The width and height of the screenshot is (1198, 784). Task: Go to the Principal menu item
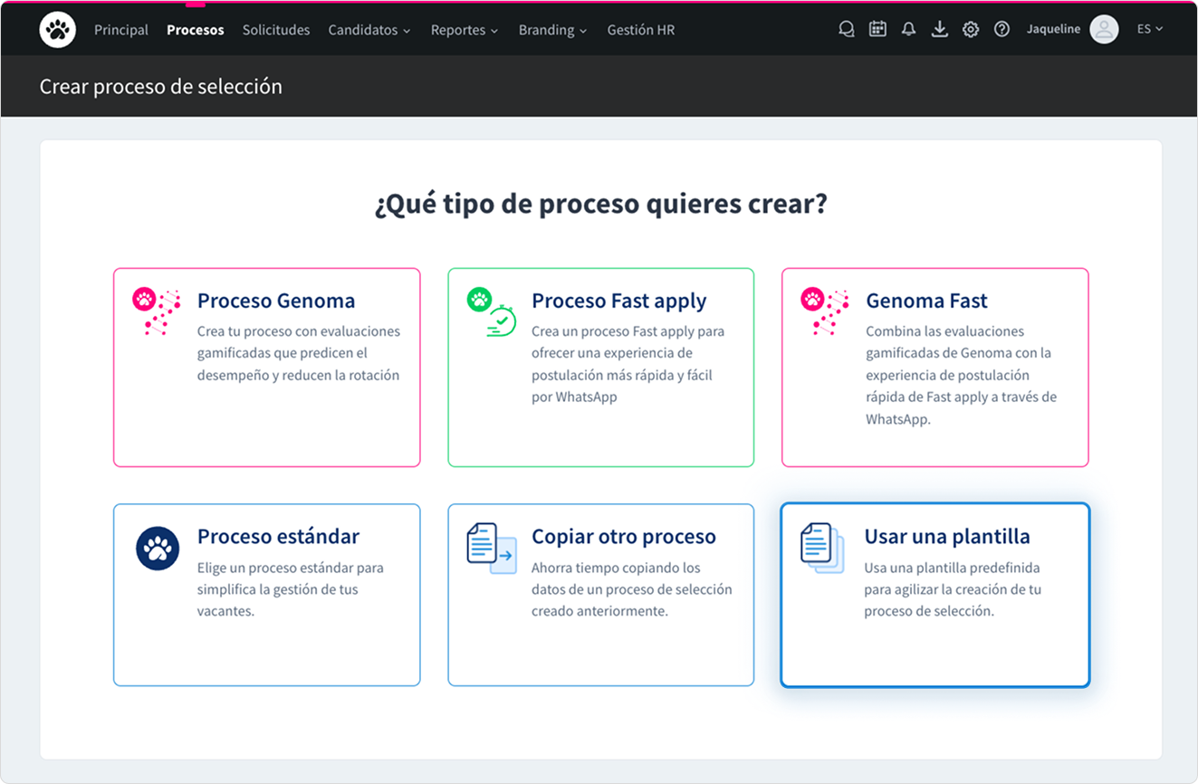[x=121, y=30]
